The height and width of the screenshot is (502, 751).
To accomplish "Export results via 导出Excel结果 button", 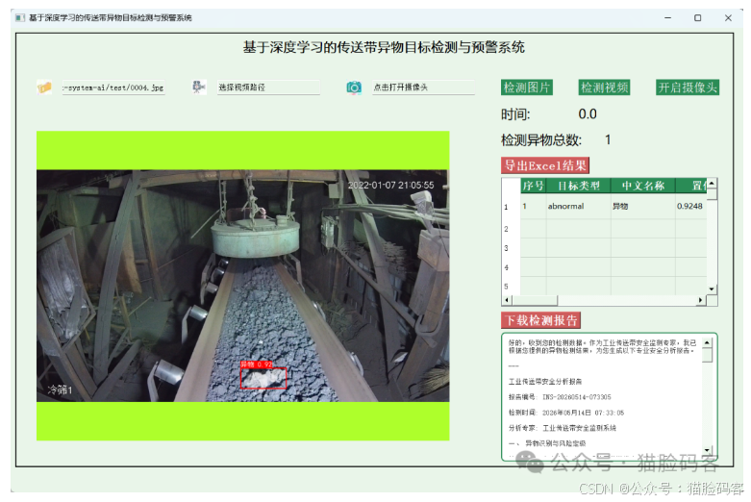I will (545, 165).
